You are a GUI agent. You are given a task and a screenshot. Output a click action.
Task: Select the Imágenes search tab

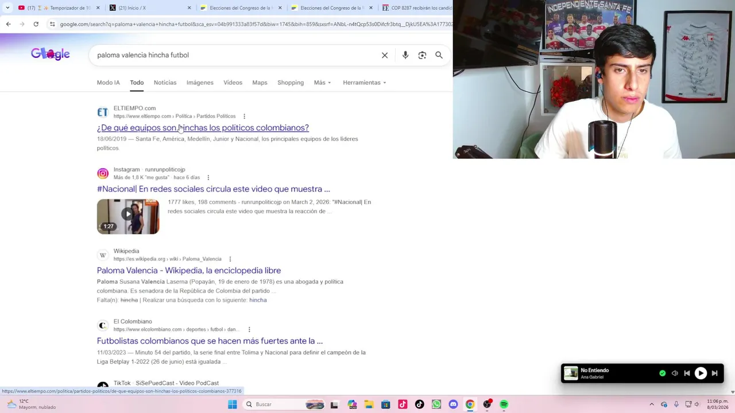click(200, 83)
